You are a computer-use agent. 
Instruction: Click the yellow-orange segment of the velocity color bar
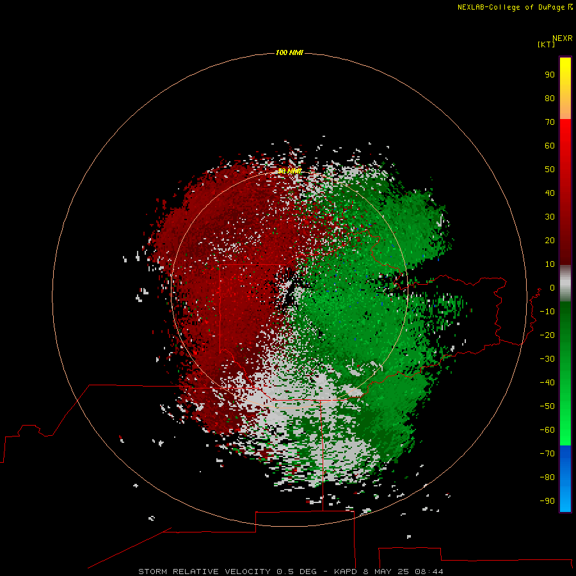(565, 88)
